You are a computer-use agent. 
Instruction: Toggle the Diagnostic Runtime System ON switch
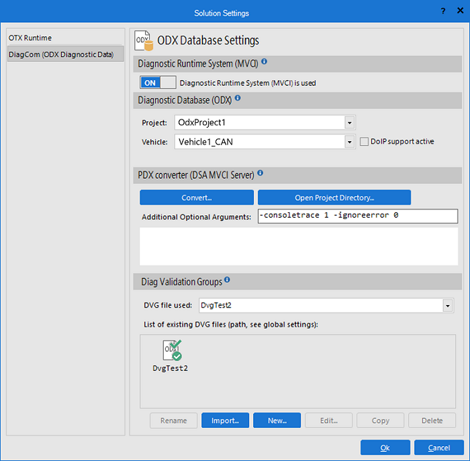click(158, 83)
